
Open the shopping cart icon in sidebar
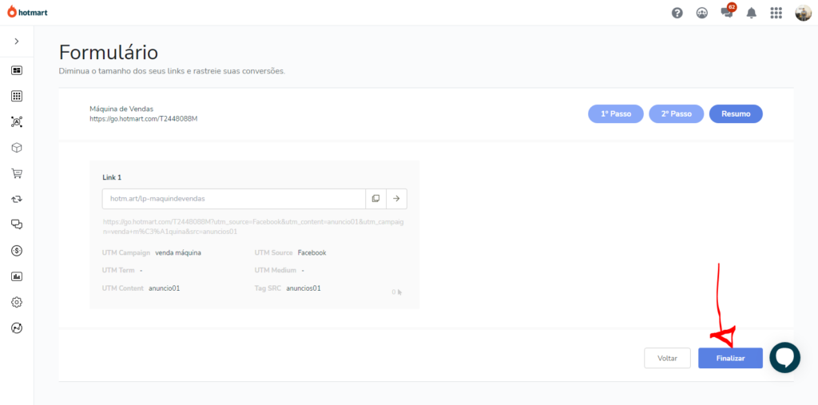[x=17, y=173]
